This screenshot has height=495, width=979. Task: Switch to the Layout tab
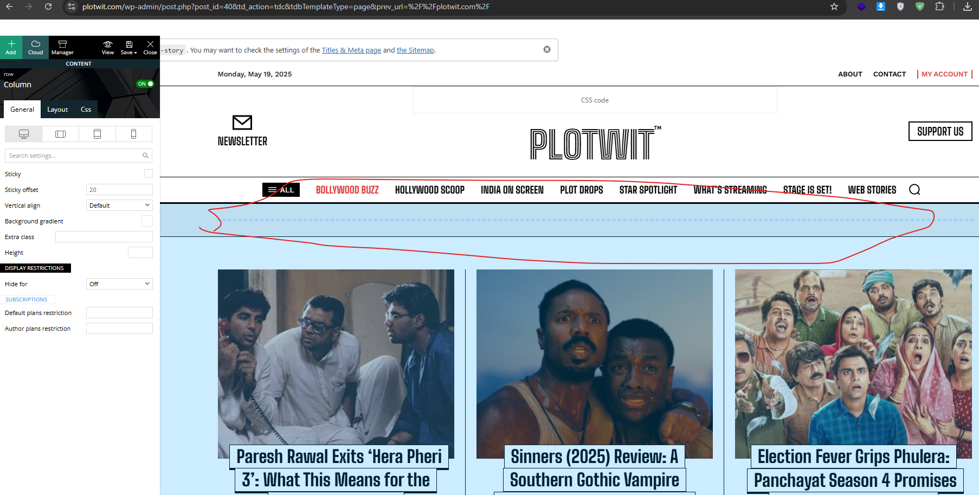point(57,110)
